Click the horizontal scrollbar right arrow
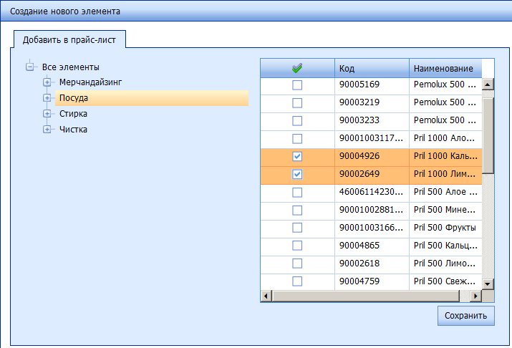The width and height of the screenshot is (512, 348). coord(475,295)
